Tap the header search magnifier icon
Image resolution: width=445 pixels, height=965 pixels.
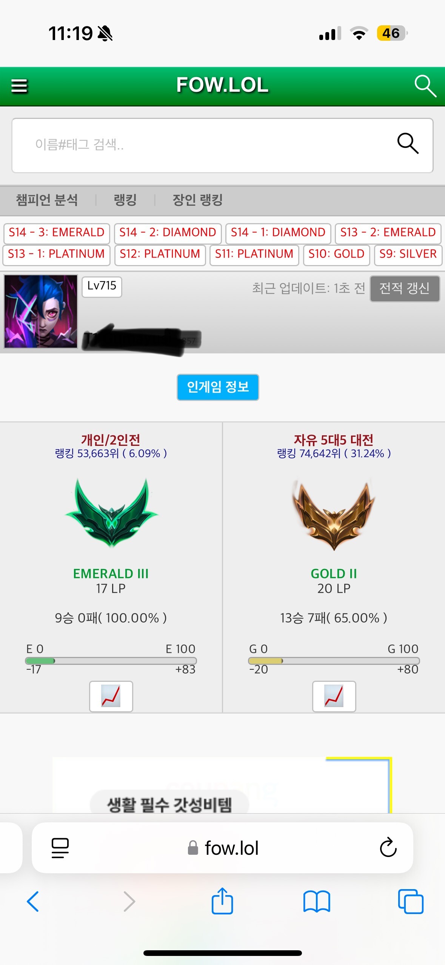point(425,86)
